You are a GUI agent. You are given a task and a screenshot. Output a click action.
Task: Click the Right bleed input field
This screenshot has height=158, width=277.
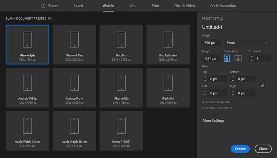click(246, 93)
